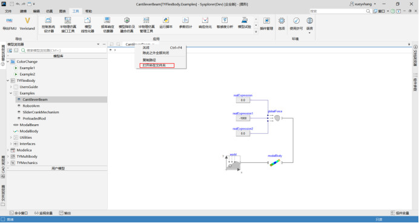Open the 命令窗口 panel at the bottom

(x=18, y=213)
